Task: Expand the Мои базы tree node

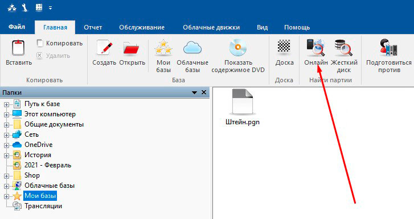Action: point(6,196)
